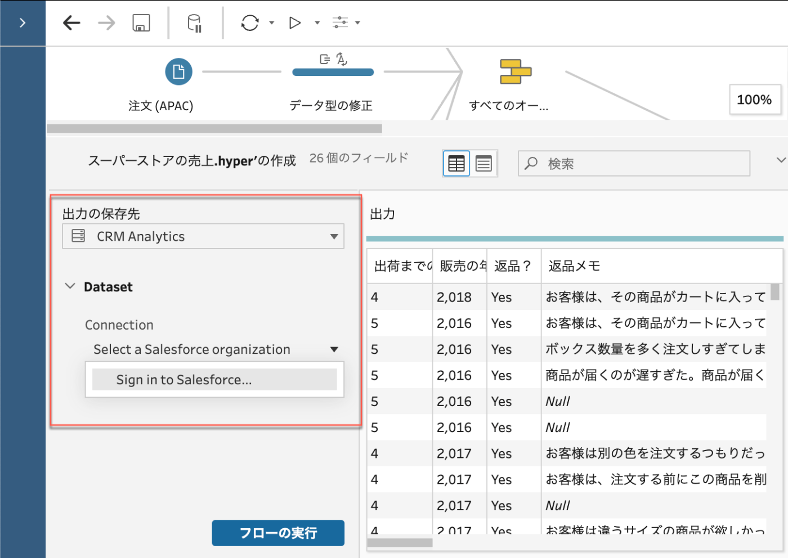The height and width of the screenshot is (558, 788).
Task: Collapse the Dataset section
Action: 70,286
